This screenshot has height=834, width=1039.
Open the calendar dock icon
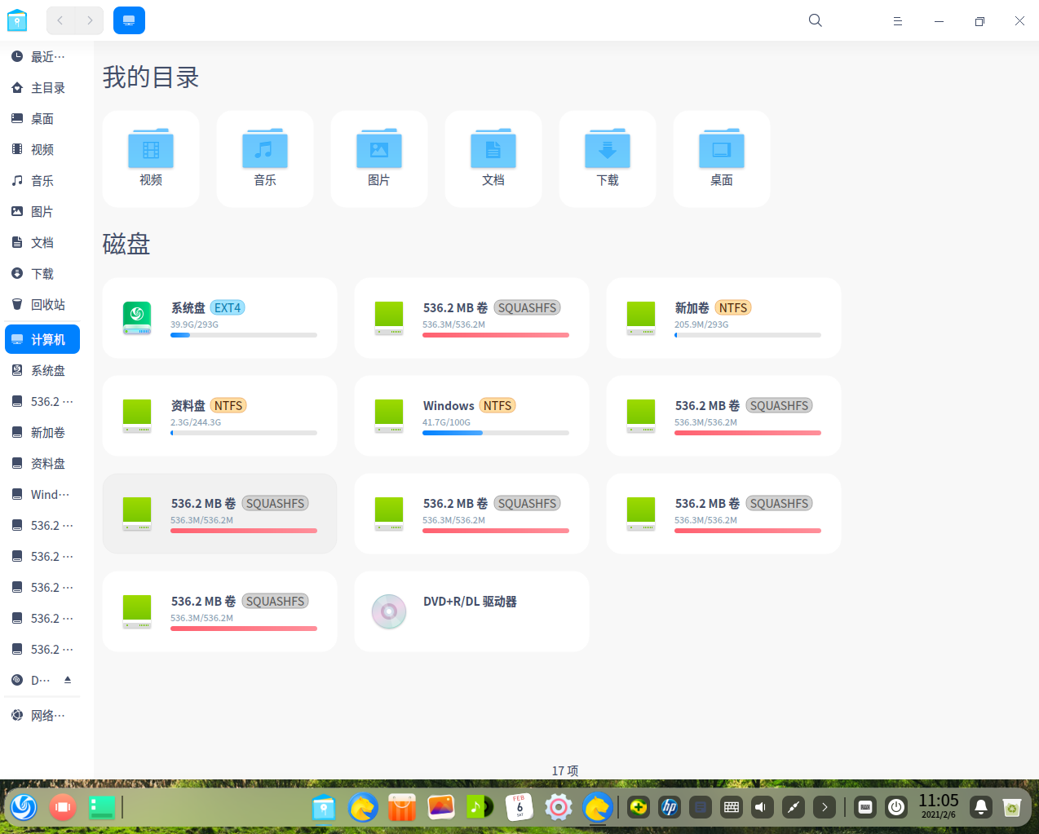point(519,807)
